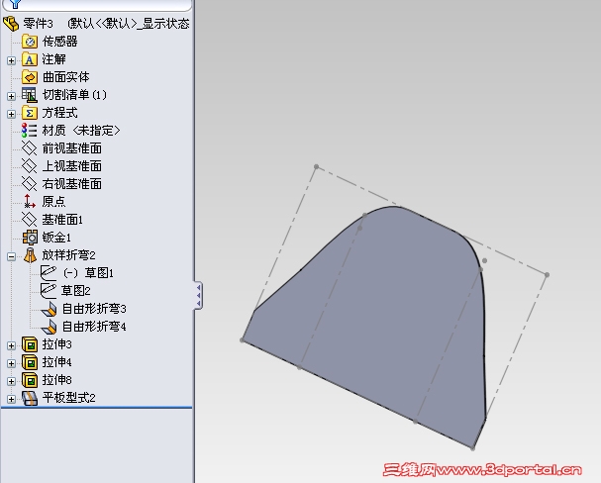The width and height of the screenshot is (601, 483).
Task: Expand the 拉伸4 feature node
Action: 11,363
